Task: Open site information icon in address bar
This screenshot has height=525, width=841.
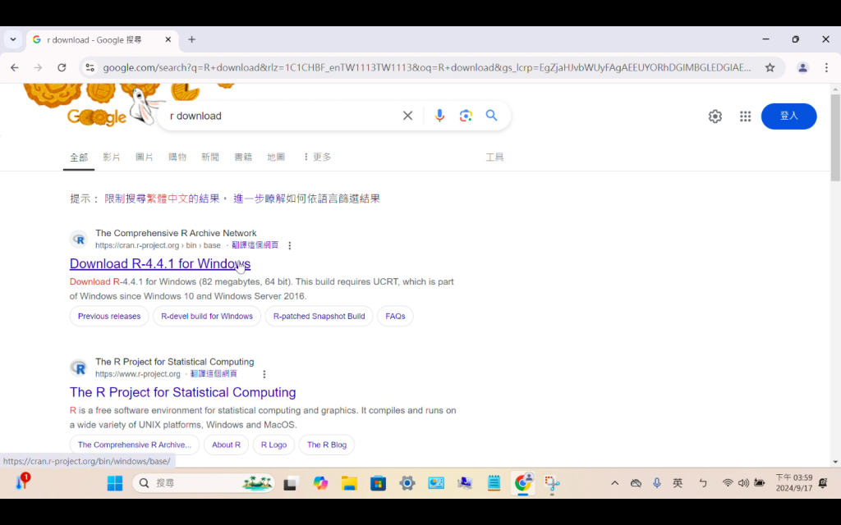Action: (90, 67)
